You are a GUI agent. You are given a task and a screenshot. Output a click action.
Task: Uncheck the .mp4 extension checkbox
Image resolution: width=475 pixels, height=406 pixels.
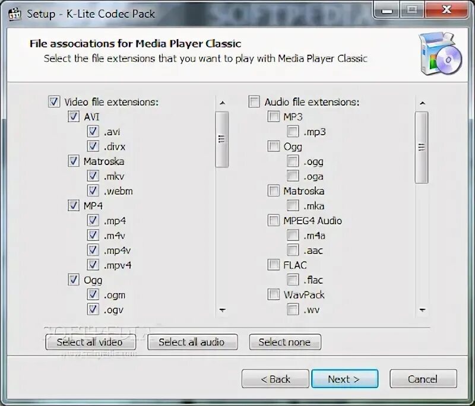point(93,220)
